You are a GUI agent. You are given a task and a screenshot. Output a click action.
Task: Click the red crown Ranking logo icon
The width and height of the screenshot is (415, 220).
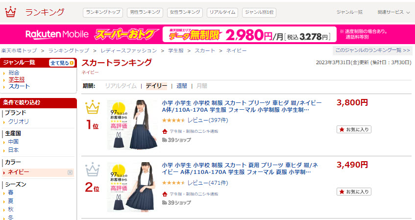tap(10, 12)
